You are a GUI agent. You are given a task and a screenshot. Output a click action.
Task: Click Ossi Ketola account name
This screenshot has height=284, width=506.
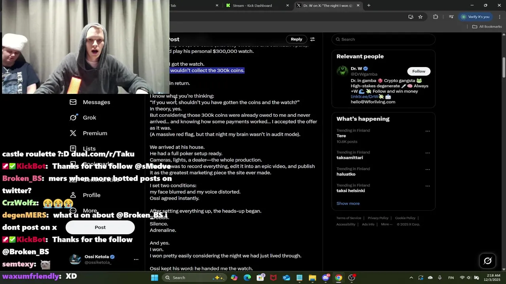[x=96, y=257]
